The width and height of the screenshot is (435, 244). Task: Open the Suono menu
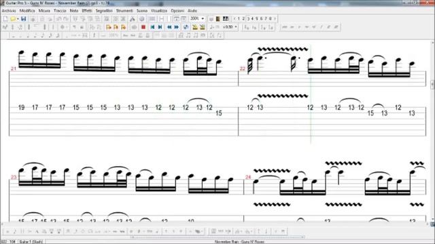point(142,11)
